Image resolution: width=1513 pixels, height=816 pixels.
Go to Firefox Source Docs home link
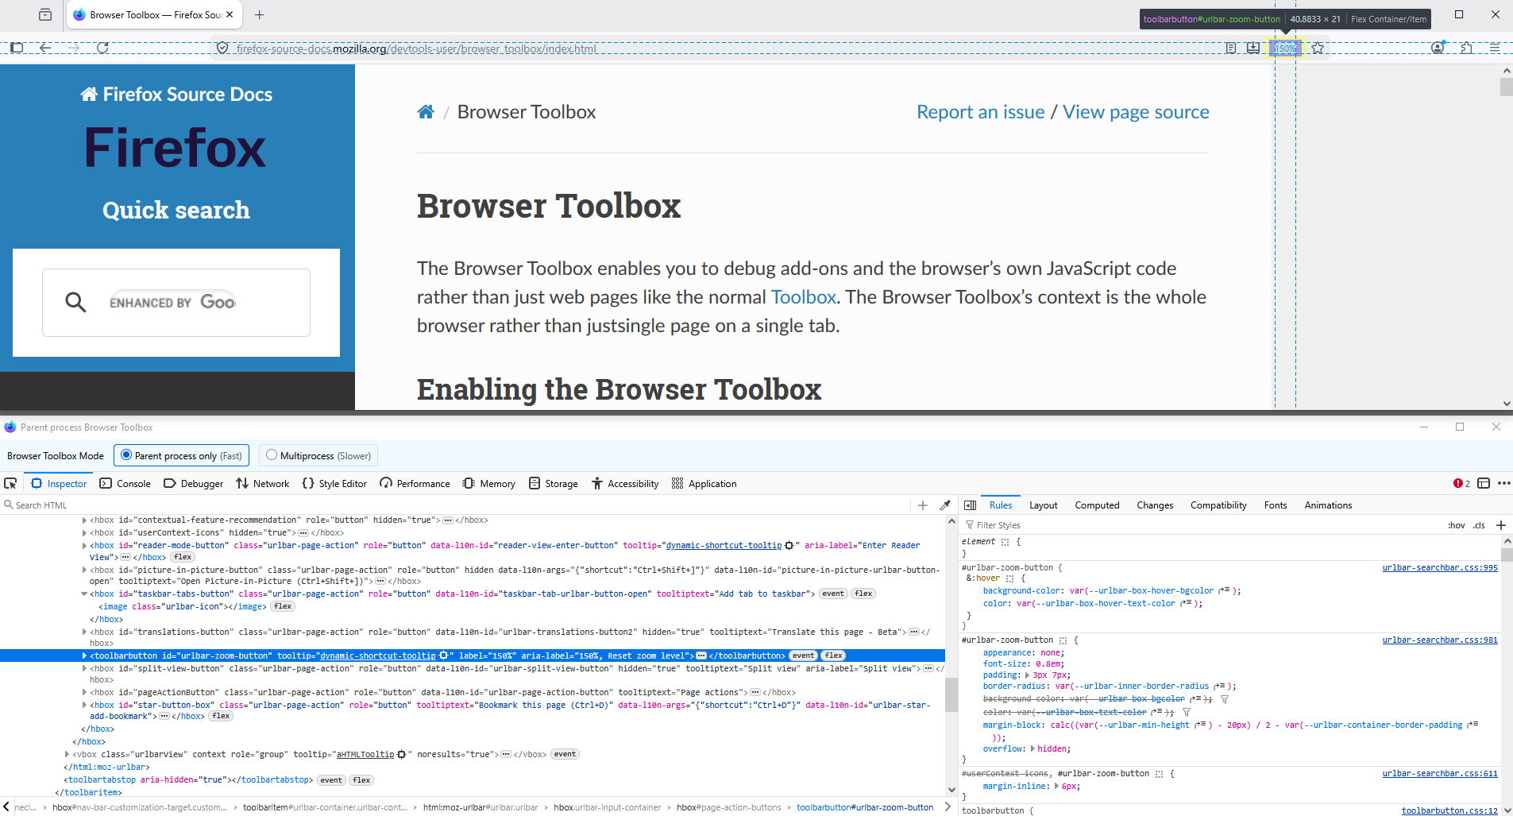pyautogui.click(x=176, y=95)
